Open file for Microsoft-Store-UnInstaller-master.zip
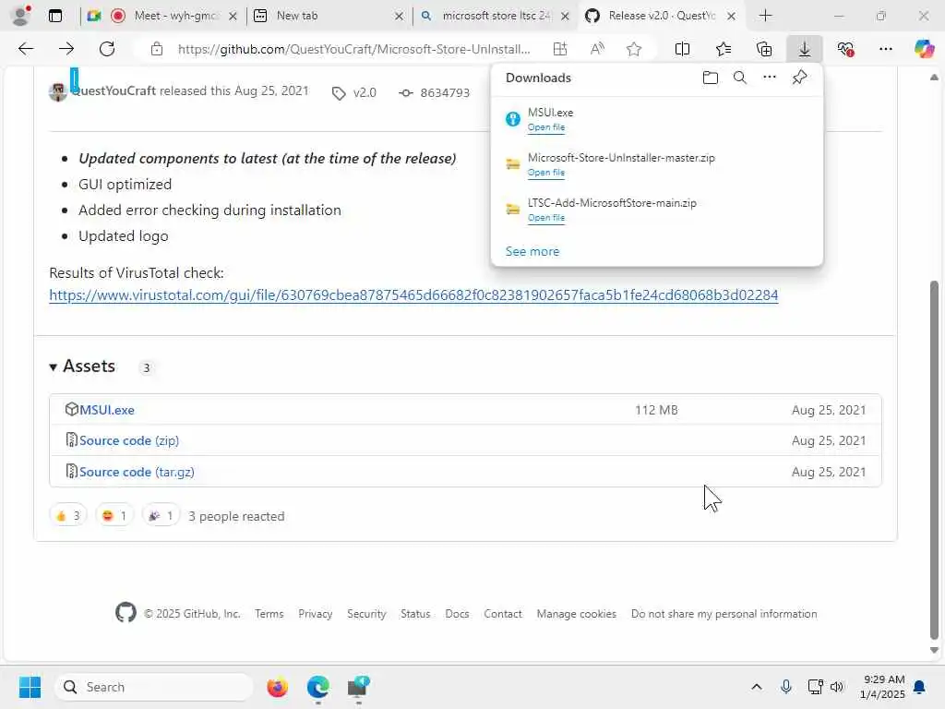The height and width of the screenshot is (709, 945). [x=546, y=173]
